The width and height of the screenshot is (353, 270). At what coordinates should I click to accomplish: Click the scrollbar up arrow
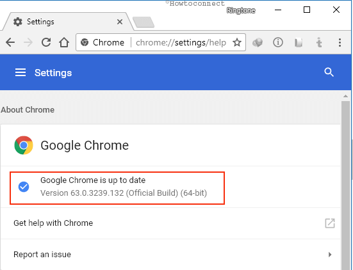click(345, 96)
